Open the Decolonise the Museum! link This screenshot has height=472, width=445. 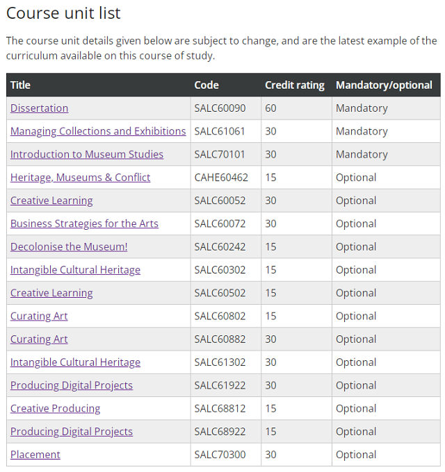click(69, 246)
